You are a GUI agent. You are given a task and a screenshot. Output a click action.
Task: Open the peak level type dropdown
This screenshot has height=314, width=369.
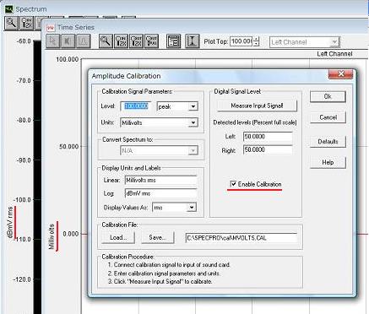pyautogui.click(x=193, y=106)
